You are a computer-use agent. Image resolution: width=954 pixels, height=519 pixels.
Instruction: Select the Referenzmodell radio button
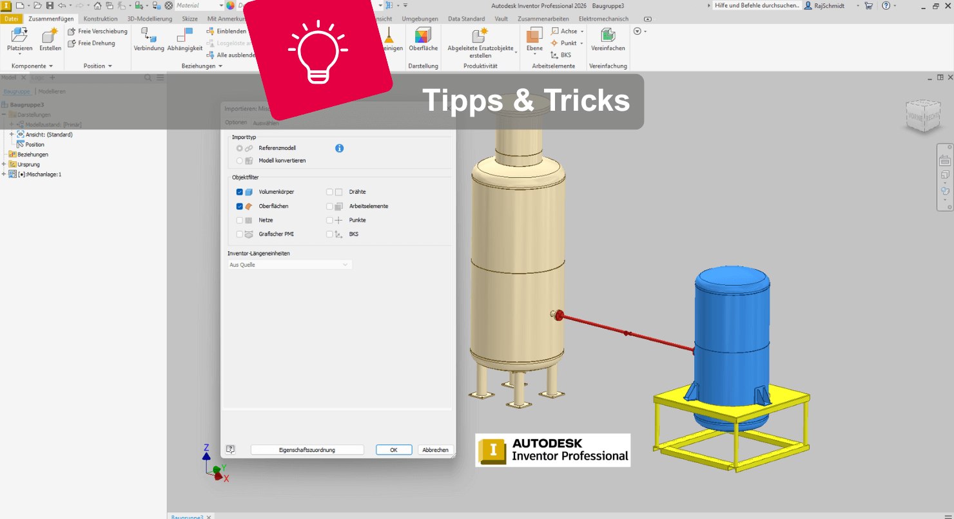coord(240,148)
